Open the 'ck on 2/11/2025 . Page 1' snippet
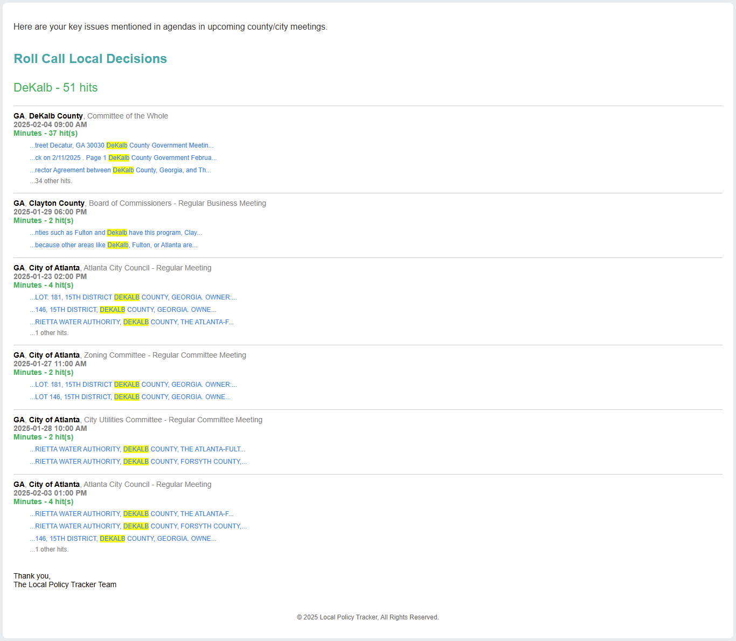Screen dimensions: 736x641 [123, 158]
